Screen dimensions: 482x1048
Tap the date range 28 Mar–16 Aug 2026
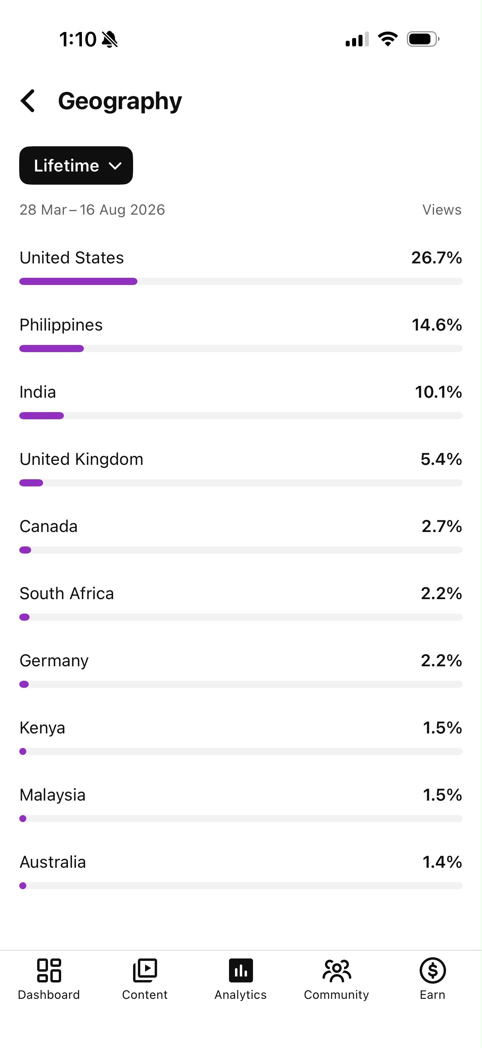tap(92, 210)
